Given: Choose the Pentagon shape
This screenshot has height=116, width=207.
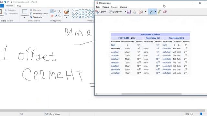Looking at the screenshot, I should [x=80, y=14].
